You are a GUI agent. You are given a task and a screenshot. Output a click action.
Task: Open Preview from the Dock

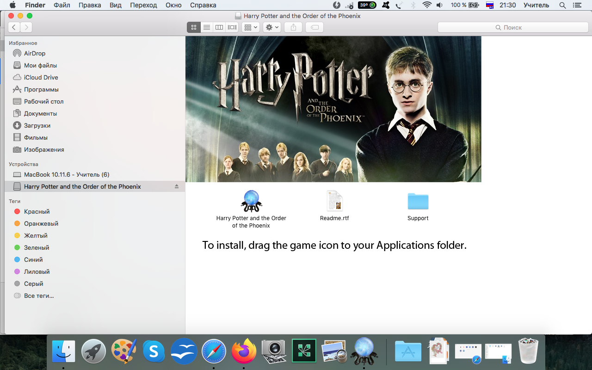tap(334, 351)
